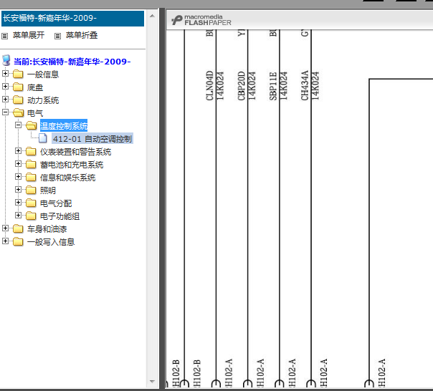Select the 温度控制系统 folder label

(64, 126)
